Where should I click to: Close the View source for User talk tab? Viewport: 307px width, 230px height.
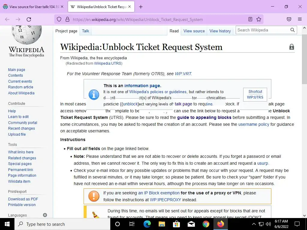point(62,7)
